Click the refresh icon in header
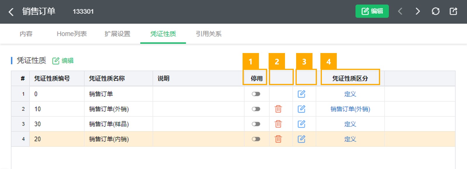Screen dimensions: 467x169 (x=435, y=11)
